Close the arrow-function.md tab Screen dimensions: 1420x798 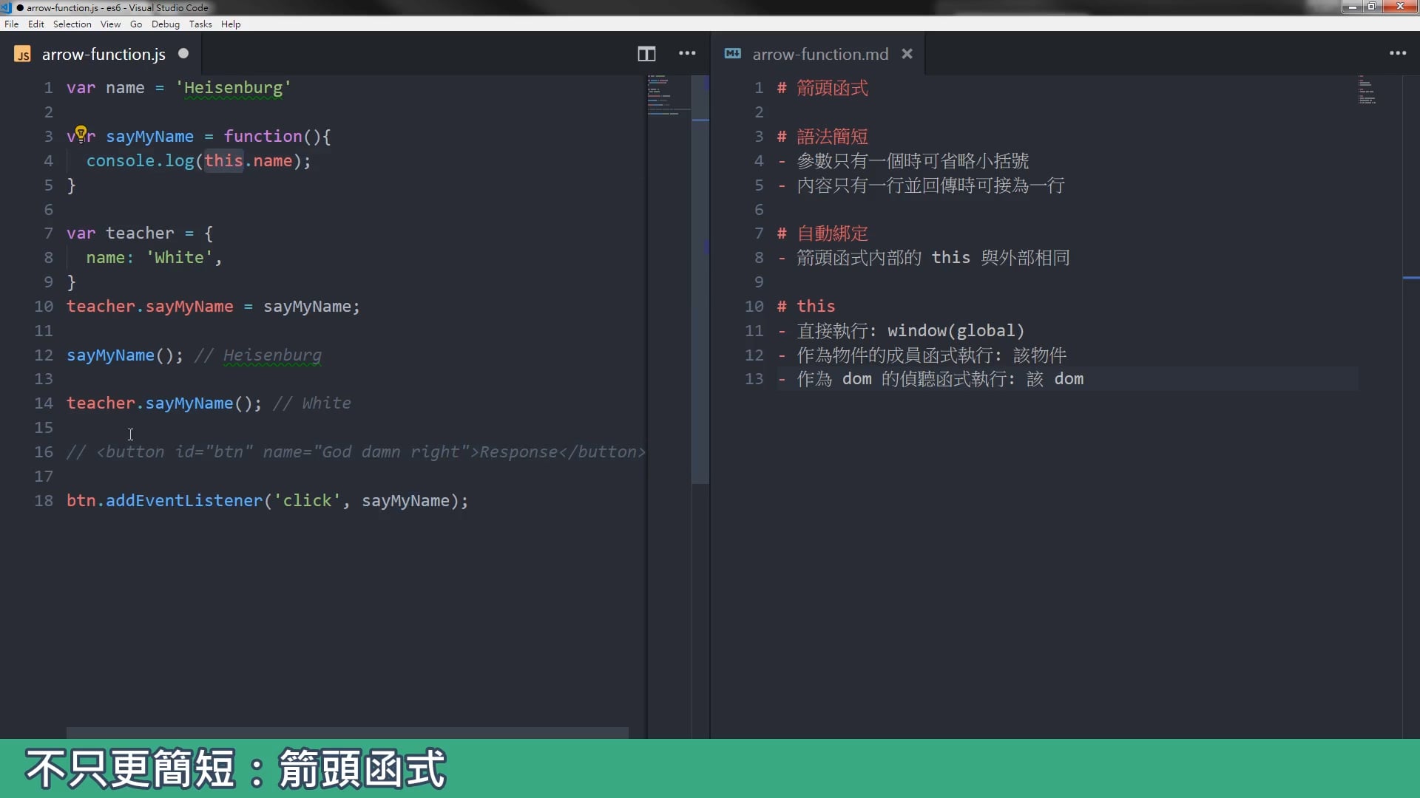907,54
